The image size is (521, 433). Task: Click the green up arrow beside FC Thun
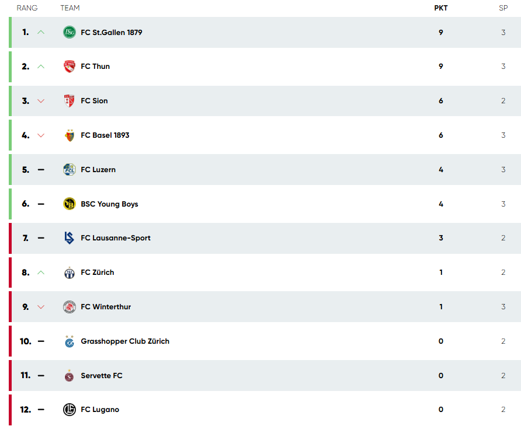[x=41, y=67]
